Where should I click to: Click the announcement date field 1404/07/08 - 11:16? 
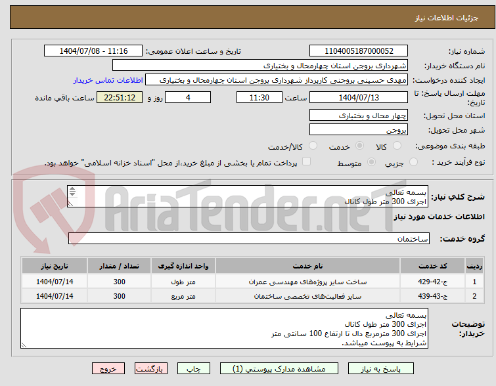click(93, 51)
